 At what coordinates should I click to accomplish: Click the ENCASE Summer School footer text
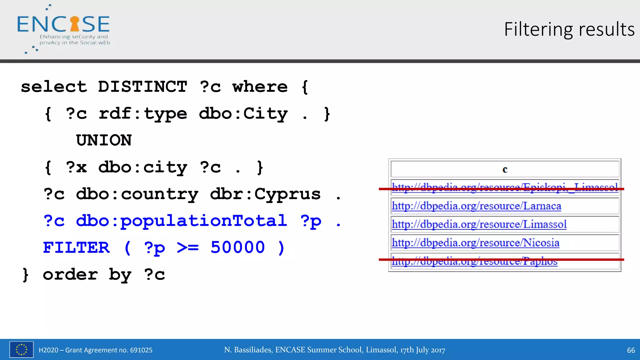tap(334, 350)
